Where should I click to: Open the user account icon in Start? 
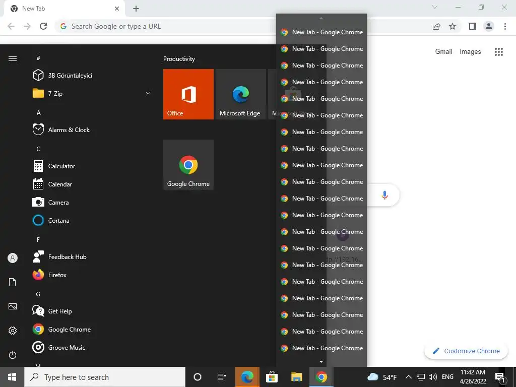click(x=13, y=258)
